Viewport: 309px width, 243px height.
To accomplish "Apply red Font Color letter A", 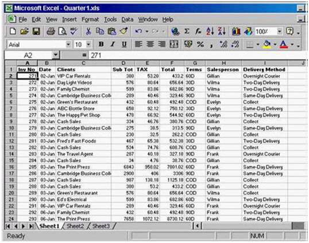I will pos(284,44).
